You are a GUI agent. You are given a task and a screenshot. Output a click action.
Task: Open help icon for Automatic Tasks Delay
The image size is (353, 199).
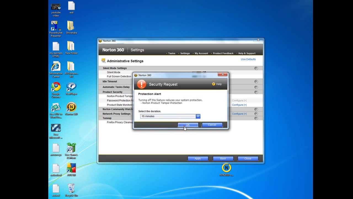(x=256, y=87)
